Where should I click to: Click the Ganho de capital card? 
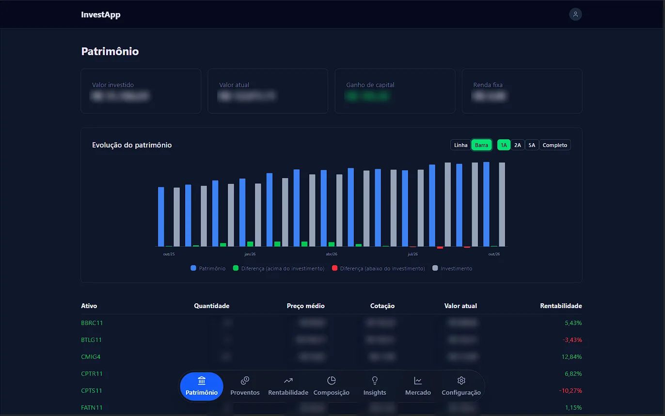pos(395,91)
